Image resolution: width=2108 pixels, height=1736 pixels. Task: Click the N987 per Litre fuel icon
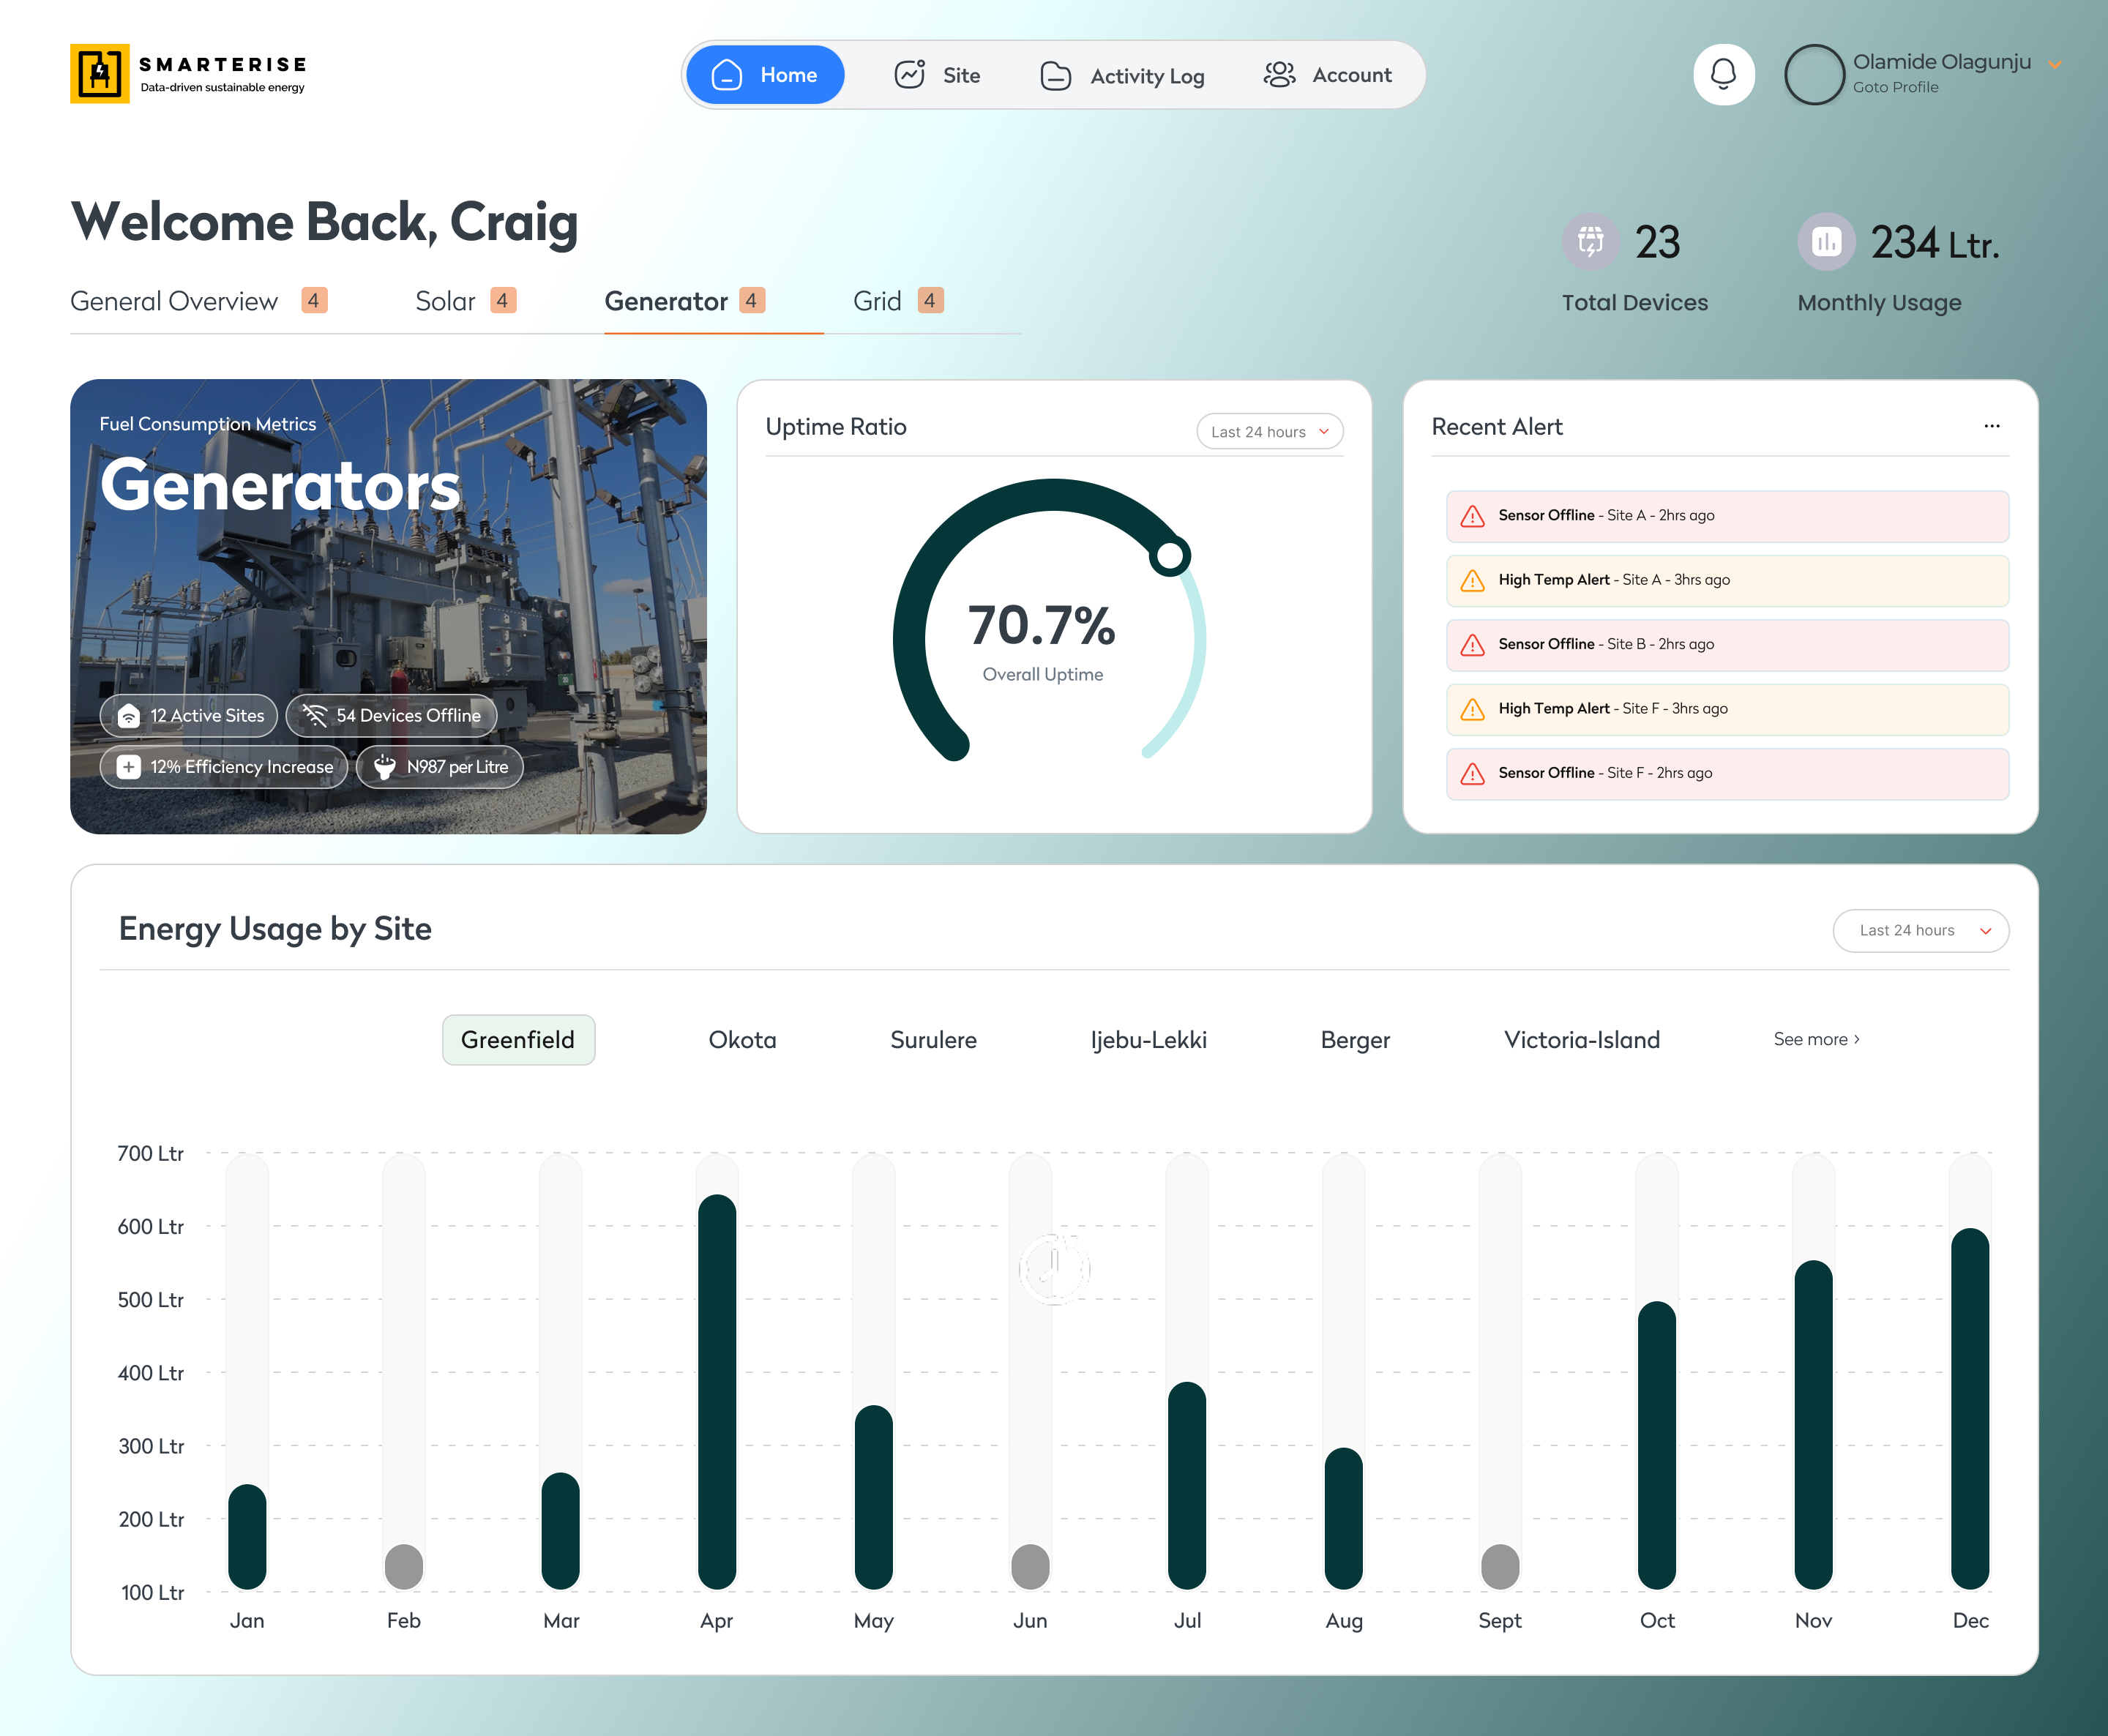385,767
